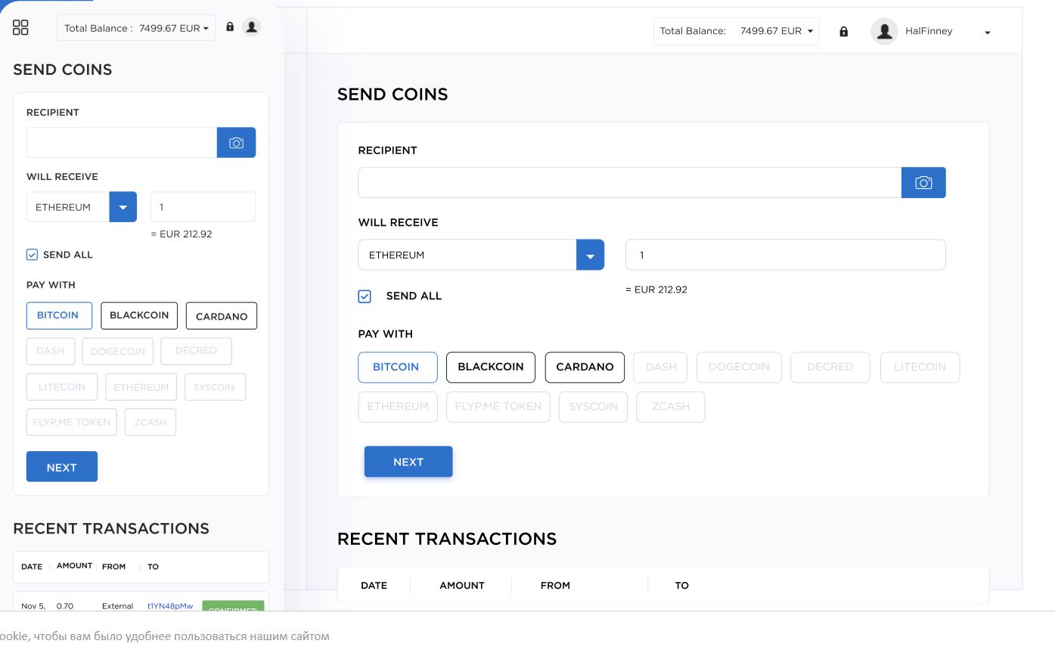Uncheck SEND ALL in the sidebar form
Viewport: 1055px width, 656px height.
(x=32, y=255)
